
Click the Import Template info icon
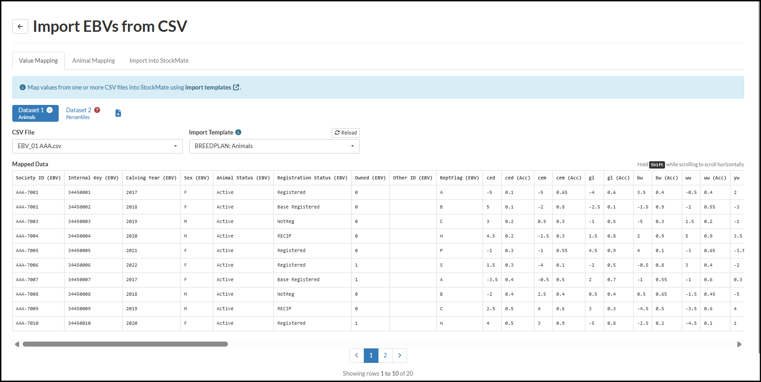pos(238,132)
